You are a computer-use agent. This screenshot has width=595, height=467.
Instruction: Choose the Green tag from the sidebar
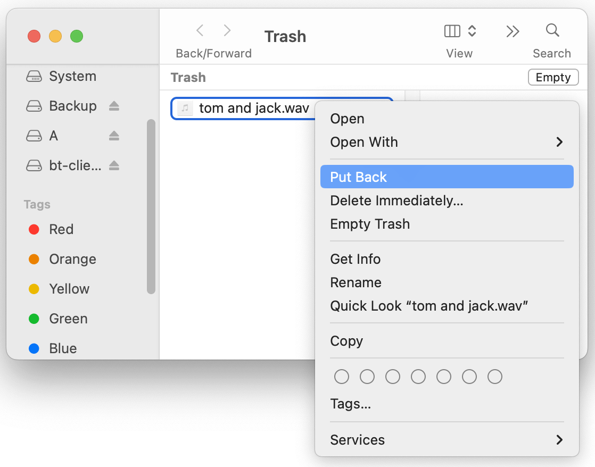pyautogui.click(x=68, y=319)
